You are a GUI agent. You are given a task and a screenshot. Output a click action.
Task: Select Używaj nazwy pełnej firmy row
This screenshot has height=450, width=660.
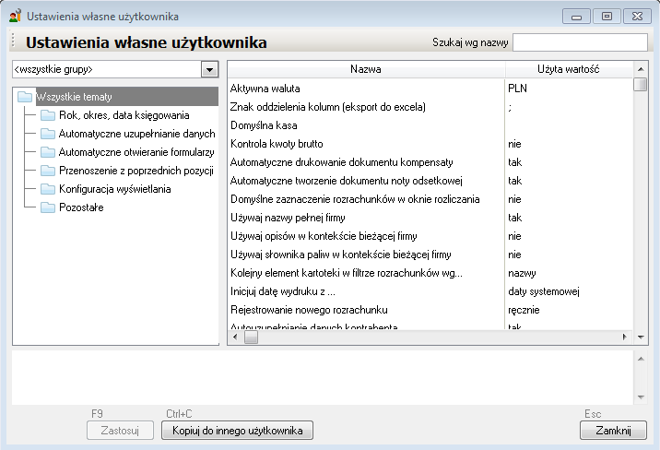pos(430,218)
